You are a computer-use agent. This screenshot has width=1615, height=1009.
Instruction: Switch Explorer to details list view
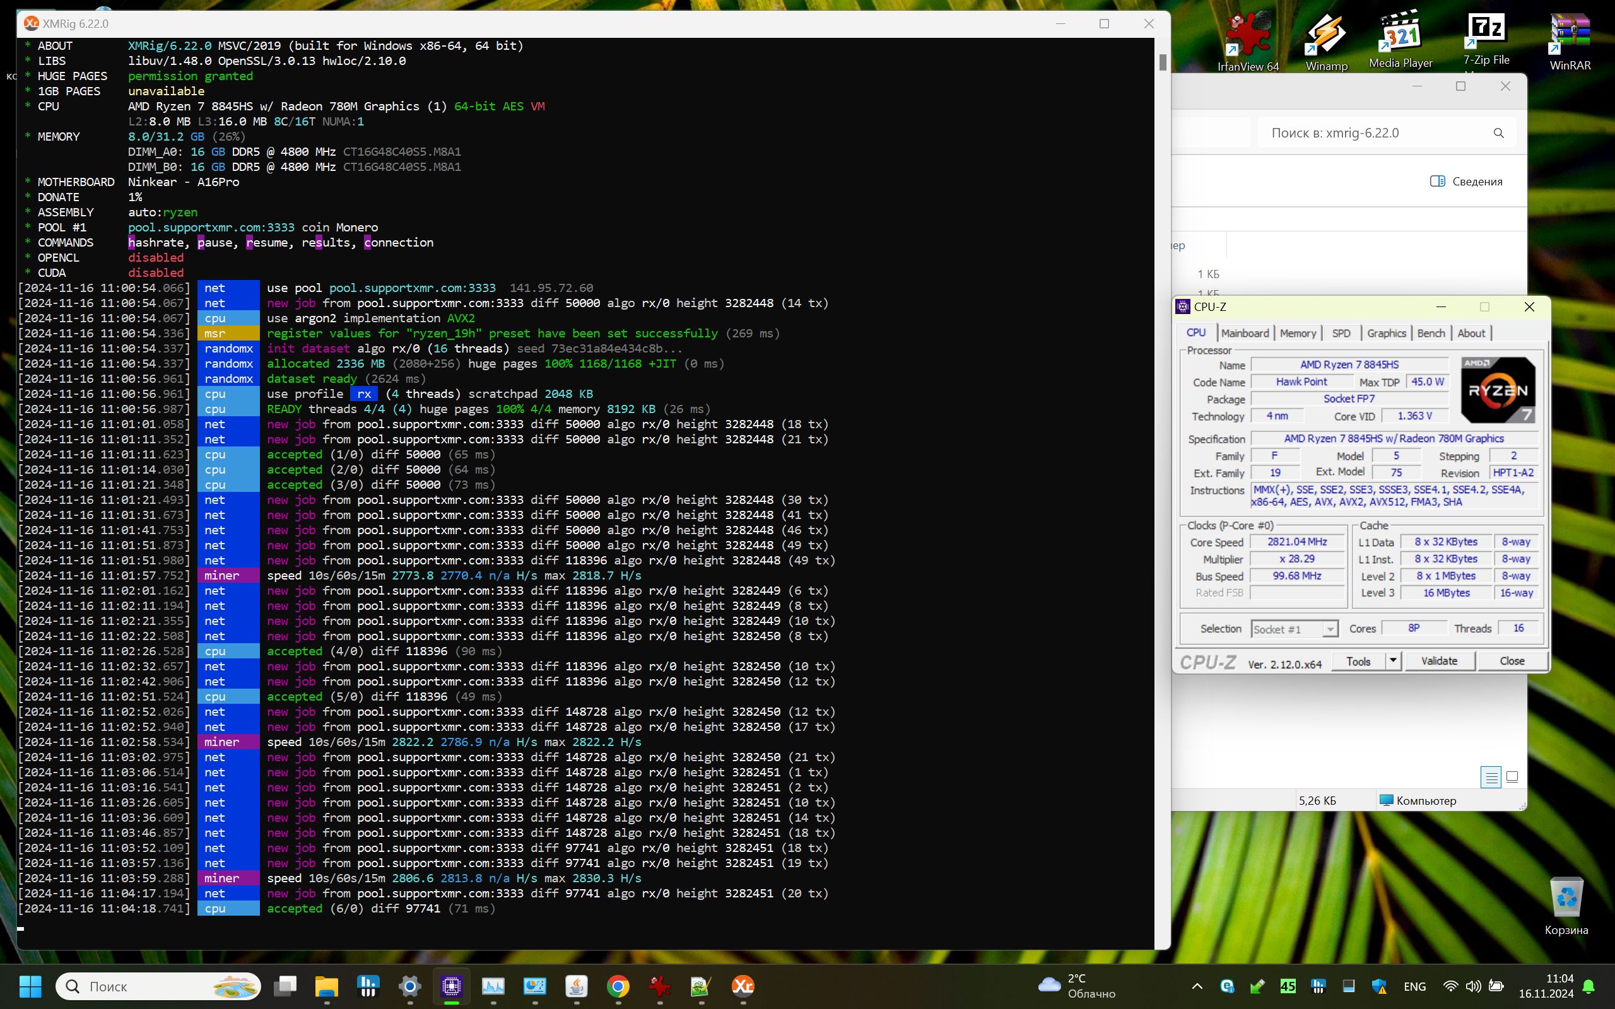[1491, 777]
